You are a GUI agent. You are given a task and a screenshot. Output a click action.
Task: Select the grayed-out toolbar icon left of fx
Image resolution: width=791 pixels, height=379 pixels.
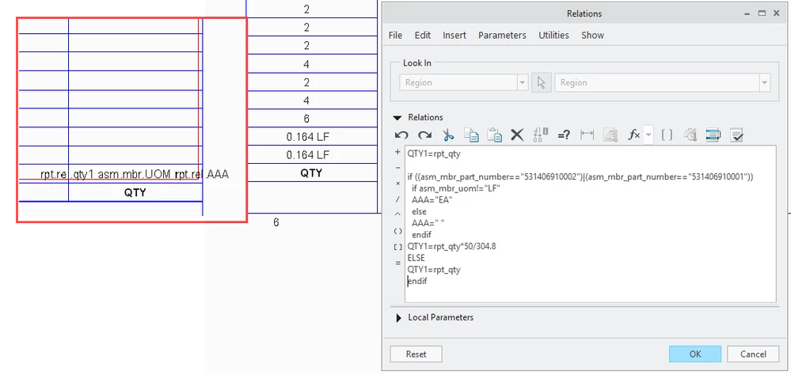click(x=610, y=135)
